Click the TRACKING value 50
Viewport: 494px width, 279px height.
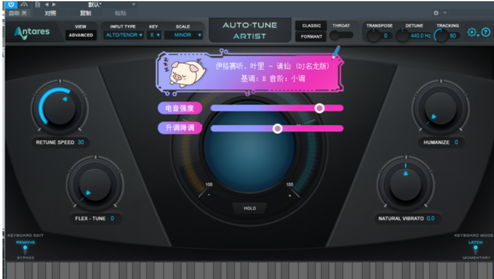pyautogui.click(x=453, y=36)
